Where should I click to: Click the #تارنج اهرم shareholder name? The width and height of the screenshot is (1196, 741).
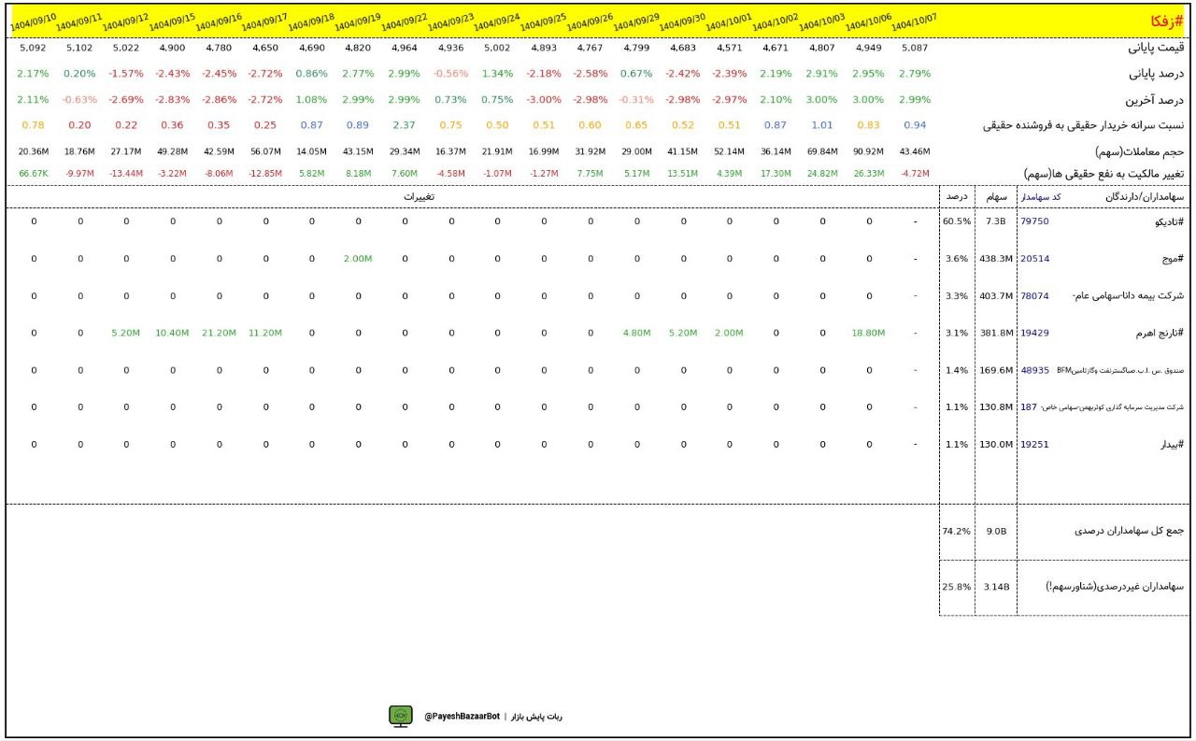pyautogui.click(x=1157, y=333)
